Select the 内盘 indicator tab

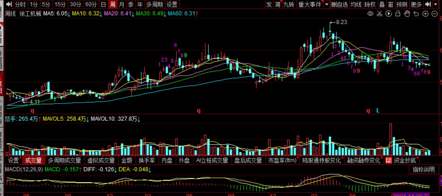(x=167, y=160)
